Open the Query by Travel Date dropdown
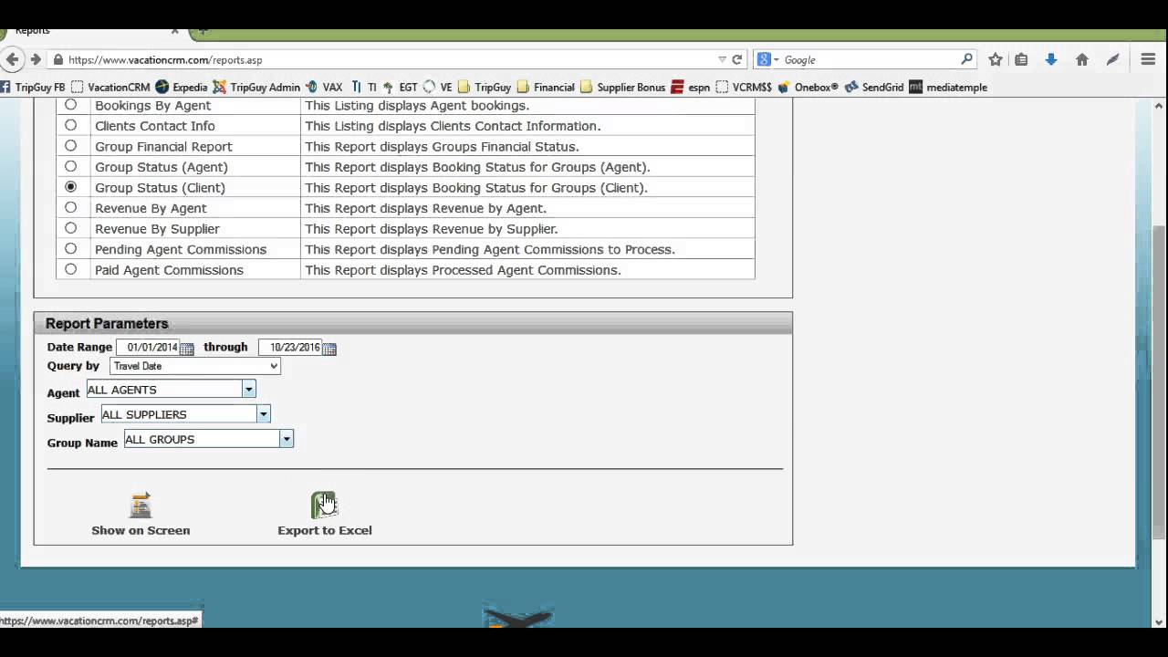Viewport: 1168px width, 657px height. point(194,366)
